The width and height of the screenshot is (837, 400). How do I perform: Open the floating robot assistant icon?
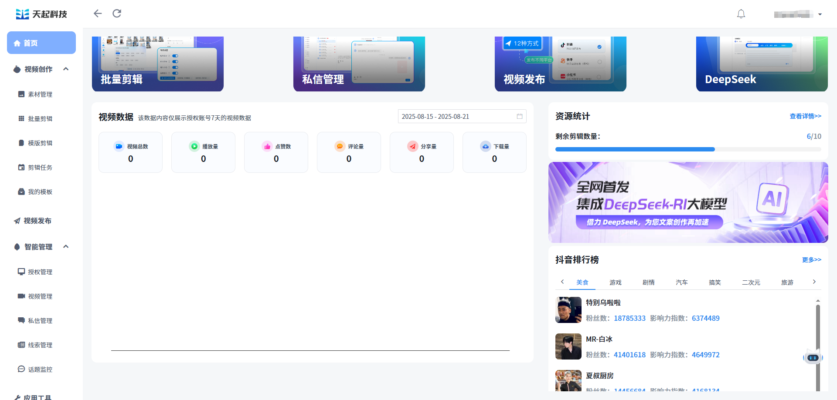(x=813, y=357)
